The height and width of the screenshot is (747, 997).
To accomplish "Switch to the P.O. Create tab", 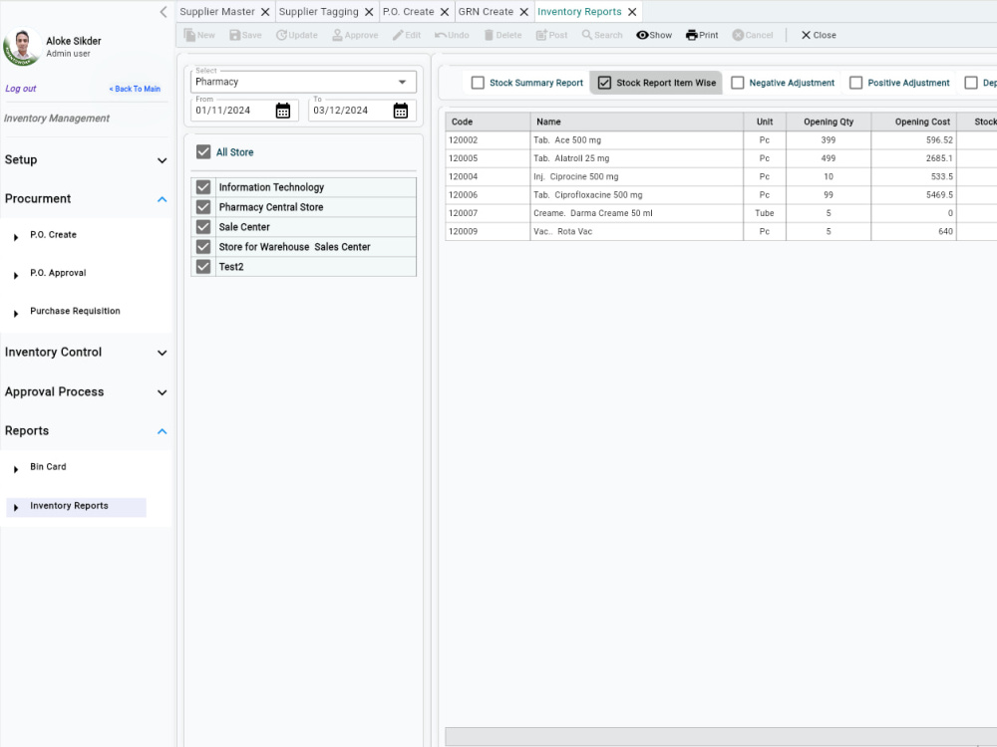I will point(408,12).
